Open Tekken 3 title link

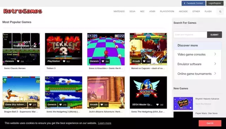coord(51,68)
